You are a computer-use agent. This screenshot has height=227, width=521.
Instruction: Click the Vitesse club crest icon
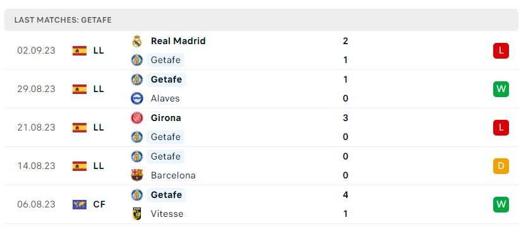click(136, 214)
